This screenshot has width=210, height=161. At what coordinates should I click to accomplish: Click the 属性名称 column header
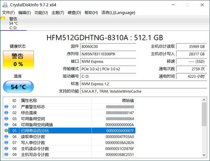(55, 100)
